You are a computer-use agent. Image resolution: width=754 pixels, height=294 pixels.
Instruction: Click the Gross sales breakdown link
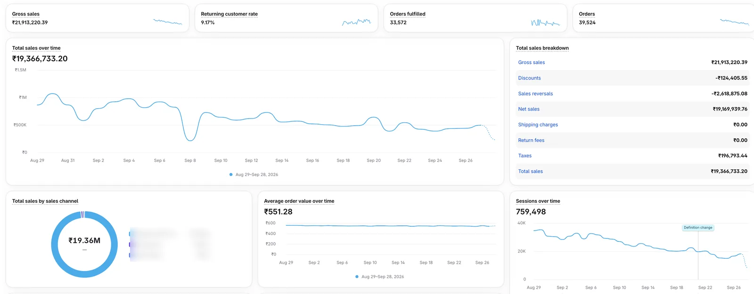pos(532,63)
